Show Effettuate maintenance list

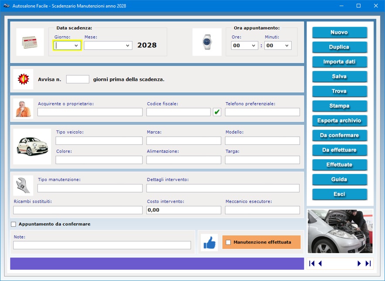click(339, 164)
